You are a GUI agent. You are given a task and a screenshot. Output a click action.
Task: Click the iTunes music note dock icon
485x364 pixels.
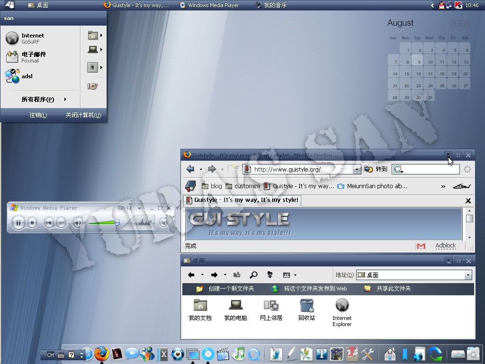[239, 354]
